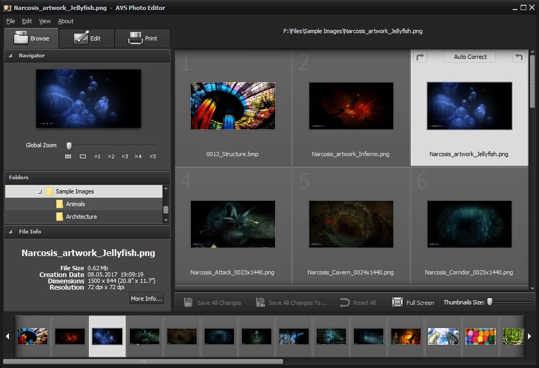
Task: Click the fit-to-window zoom icon
Action: coord(83,156)
